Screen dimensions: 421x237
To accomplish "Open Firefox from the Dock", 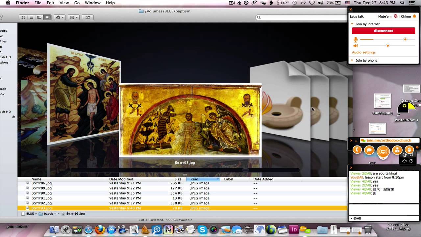I will (x=100, y=229).
